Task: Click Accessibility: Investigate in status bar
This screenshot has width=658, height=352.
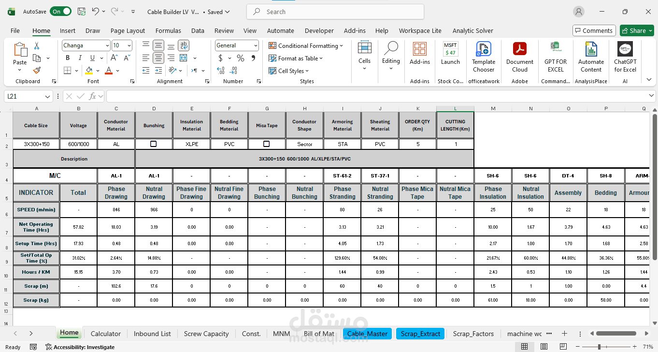Action: pyautogui.click(x=80, y=347)
